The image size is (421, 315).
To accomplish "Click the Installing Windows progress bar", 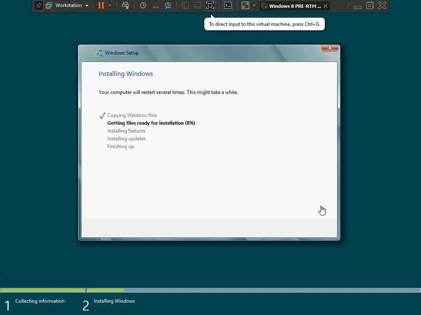I will (253, 290).
